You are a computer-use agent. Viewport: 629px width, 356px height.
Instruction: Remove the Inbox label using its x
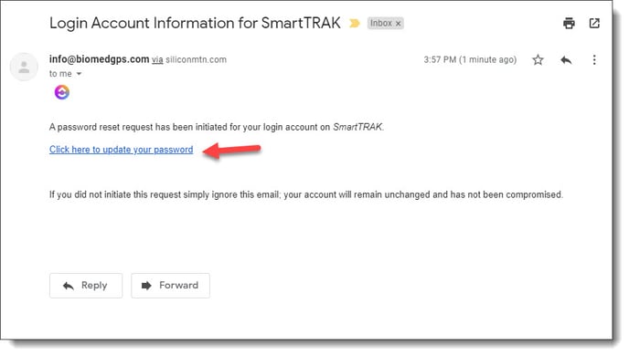pyautogui.click(x=399, y=24)
